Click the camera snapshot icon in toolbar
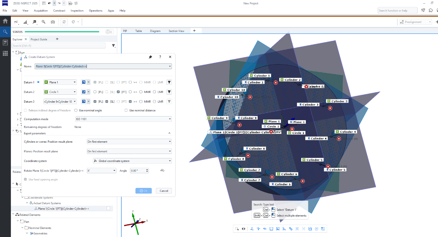The height and width of the screenshot is (237, 438). (x=53, y=22)
